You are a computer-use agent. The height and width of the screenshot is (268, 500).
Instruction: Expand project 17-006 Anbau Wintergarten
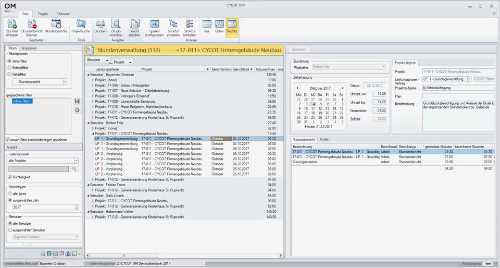(x=93, y=85)
